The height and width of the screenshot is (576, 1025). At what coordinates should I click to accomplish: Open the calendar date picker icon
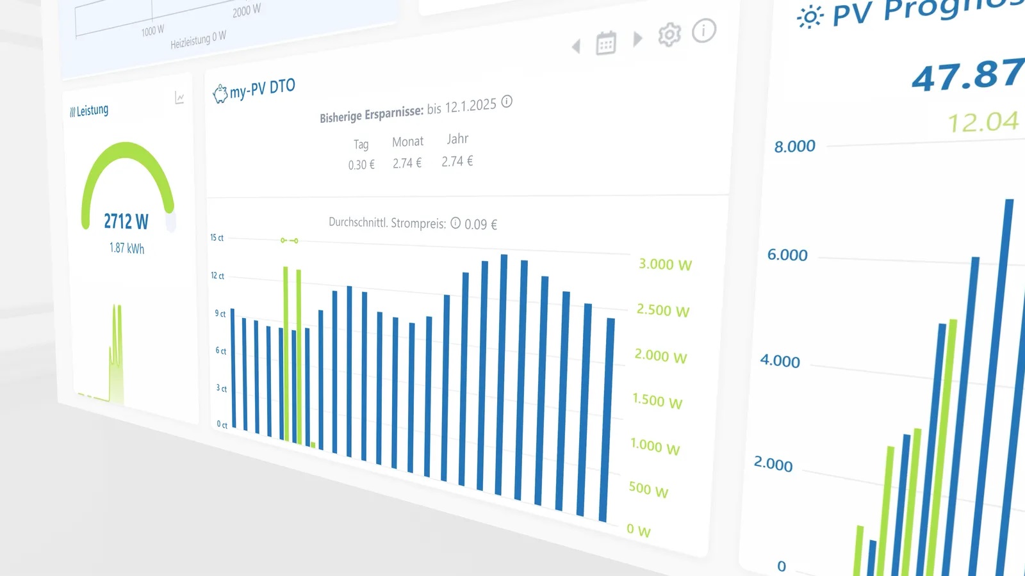point(606,43)
